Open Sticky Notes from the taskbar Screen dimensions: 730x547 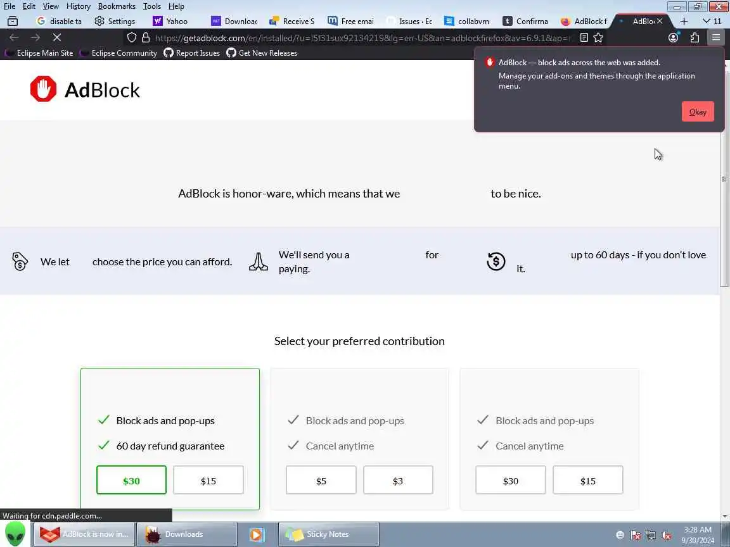[329, 534]
